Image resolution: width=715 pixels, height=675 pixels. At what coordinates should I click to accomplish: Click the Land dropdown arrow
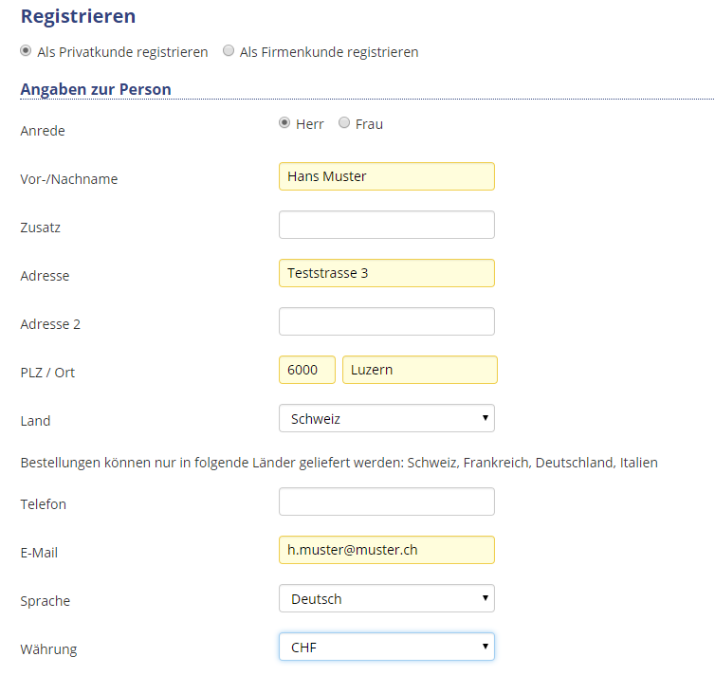click(486, 418)
